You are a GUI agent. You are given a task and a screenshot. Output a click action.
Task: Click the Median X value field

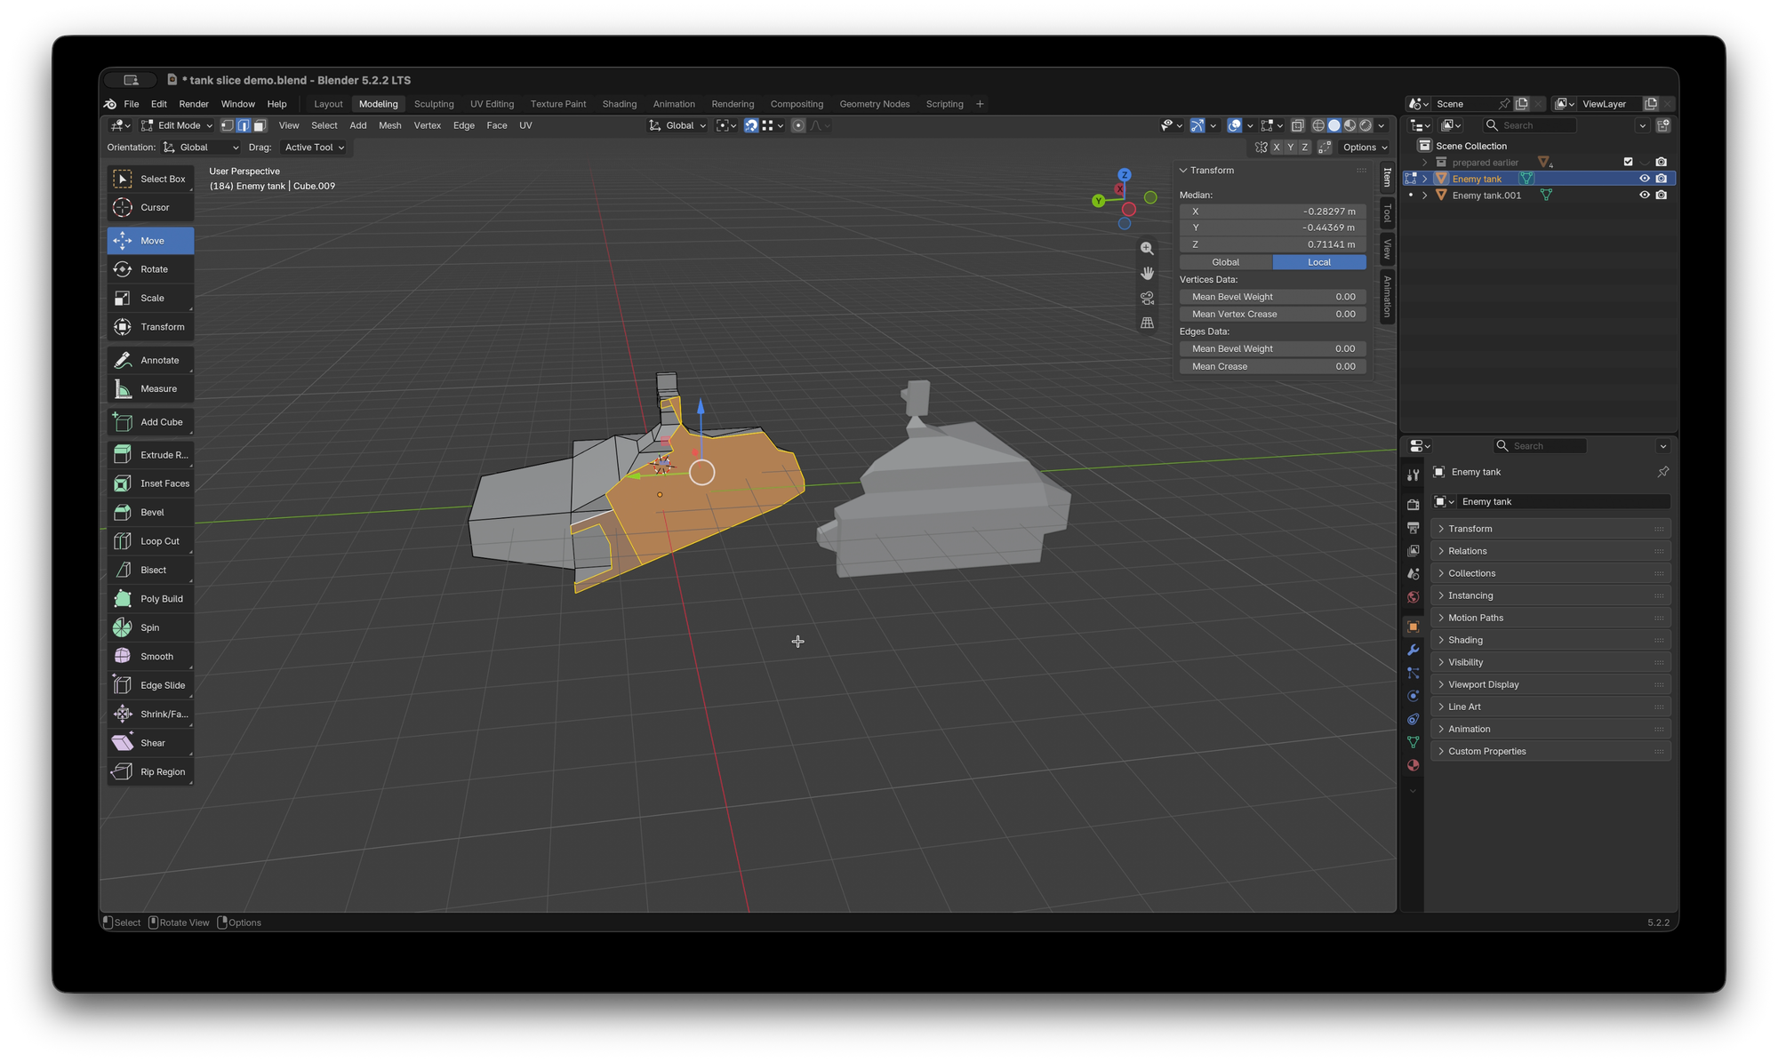pos(1272,212)
